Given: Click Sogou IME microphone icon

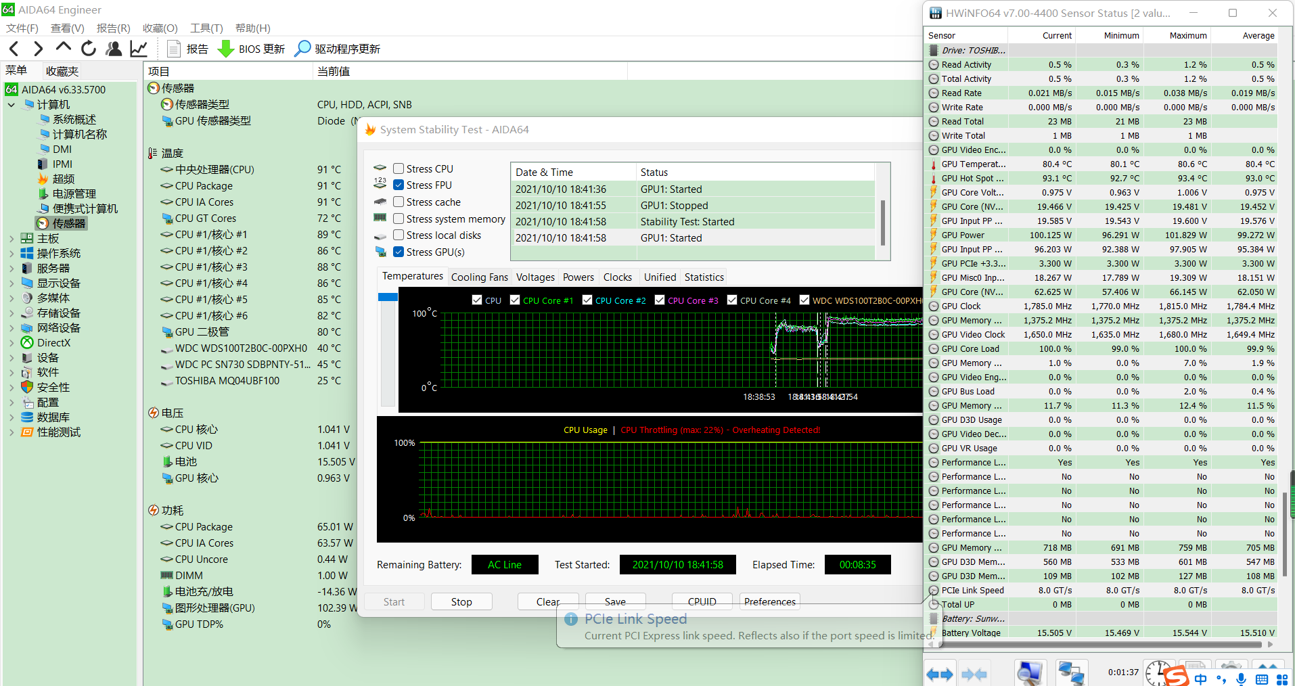Looking at the screenshot, I should point(1242,679).
